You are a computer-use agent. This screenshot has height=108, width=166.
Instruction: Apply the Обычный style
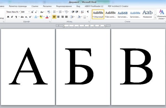[x=98, y=14]
